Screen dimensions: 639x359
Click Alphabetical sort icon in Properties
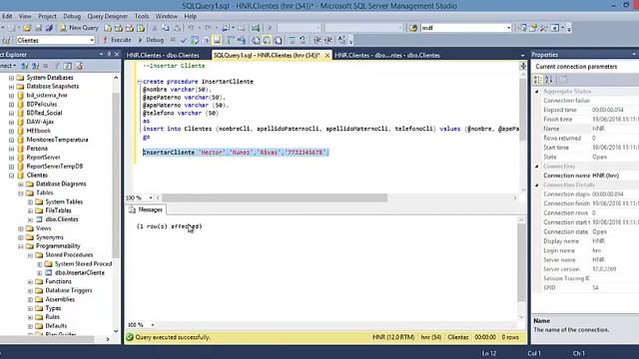point(549,80)
